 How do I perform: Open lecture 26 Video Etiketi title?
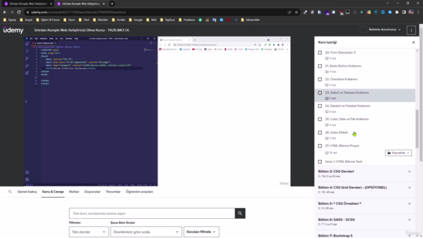(336, 132)
